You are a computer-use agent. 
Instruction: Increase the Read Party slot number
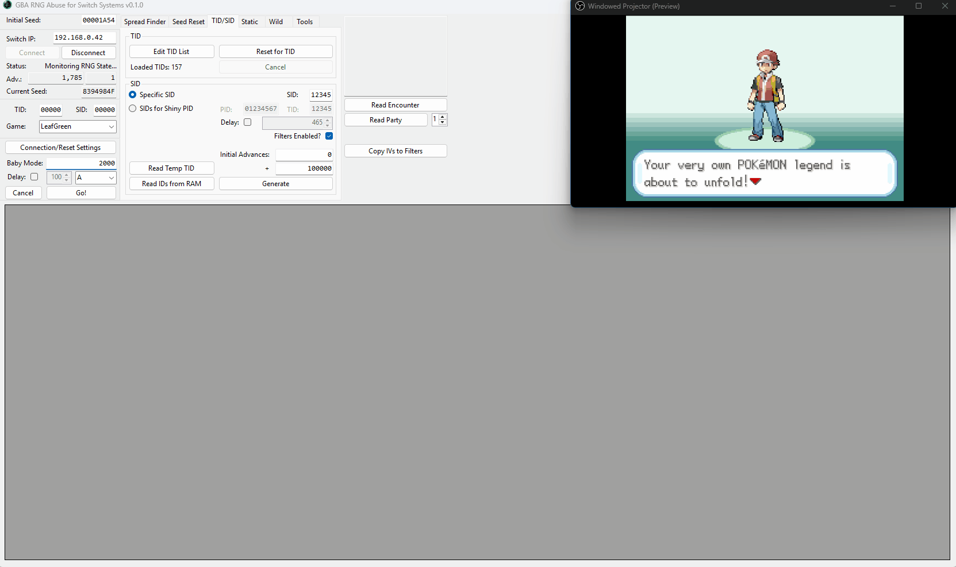pos(443,117)
